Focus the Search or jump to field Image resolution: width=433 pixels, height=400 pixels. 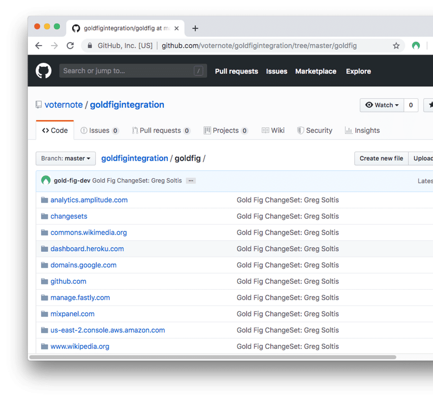127,71
